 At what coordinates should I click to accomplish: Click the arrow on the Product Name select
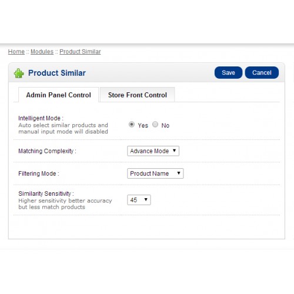(178, 173)
